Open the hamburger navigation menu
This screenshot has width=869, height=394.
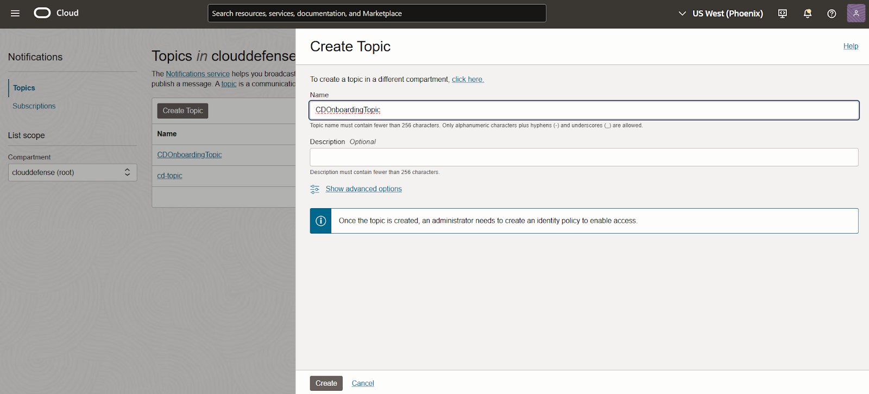tap(15, 13)
